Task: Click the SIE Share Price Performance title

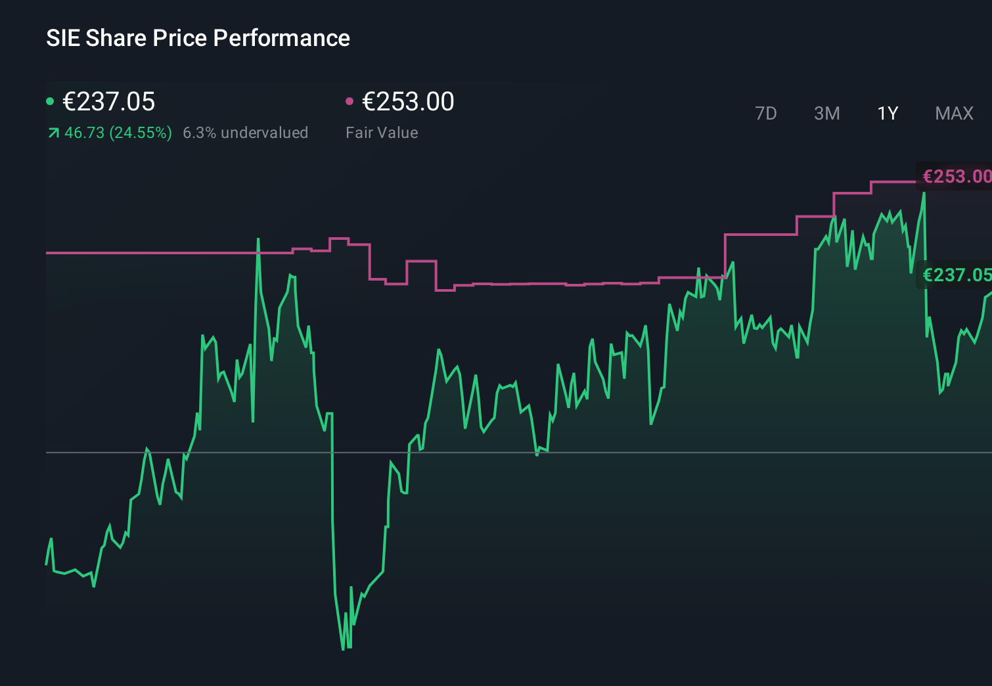Action: click(198, 37)
